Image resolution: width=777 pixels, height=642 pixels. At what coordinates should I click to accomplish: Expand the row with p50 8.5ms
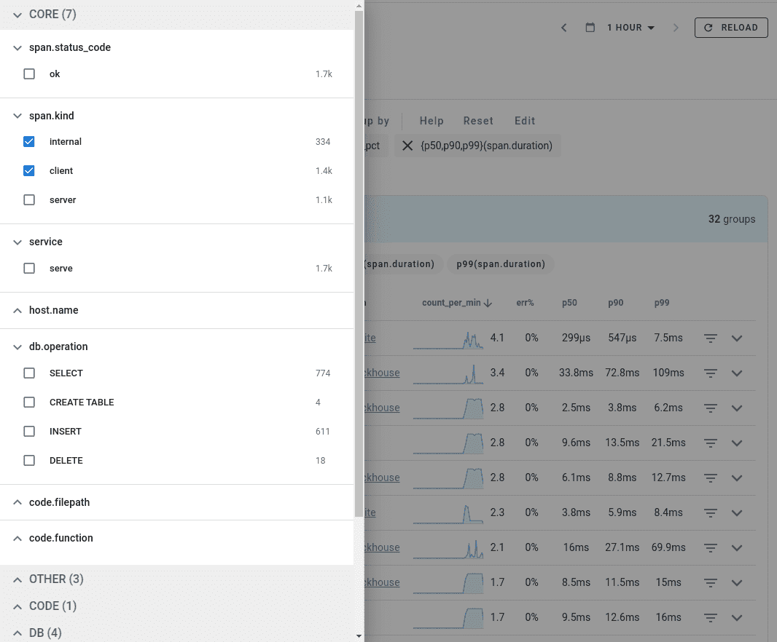[737, 582]
